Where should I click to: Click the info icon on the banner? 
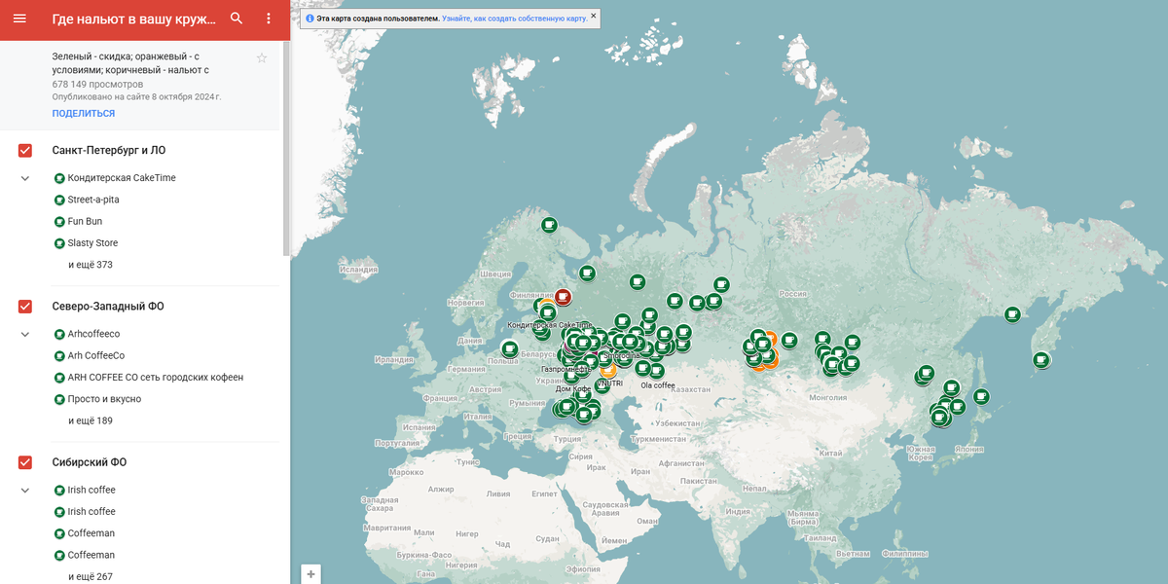[x=310, y=17]
